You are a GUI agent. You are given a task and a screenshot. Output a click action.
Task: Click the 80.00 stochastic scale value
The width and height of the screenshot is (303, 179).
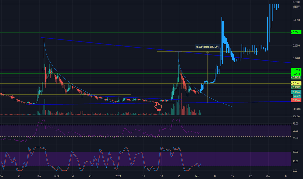pos(296,152)
